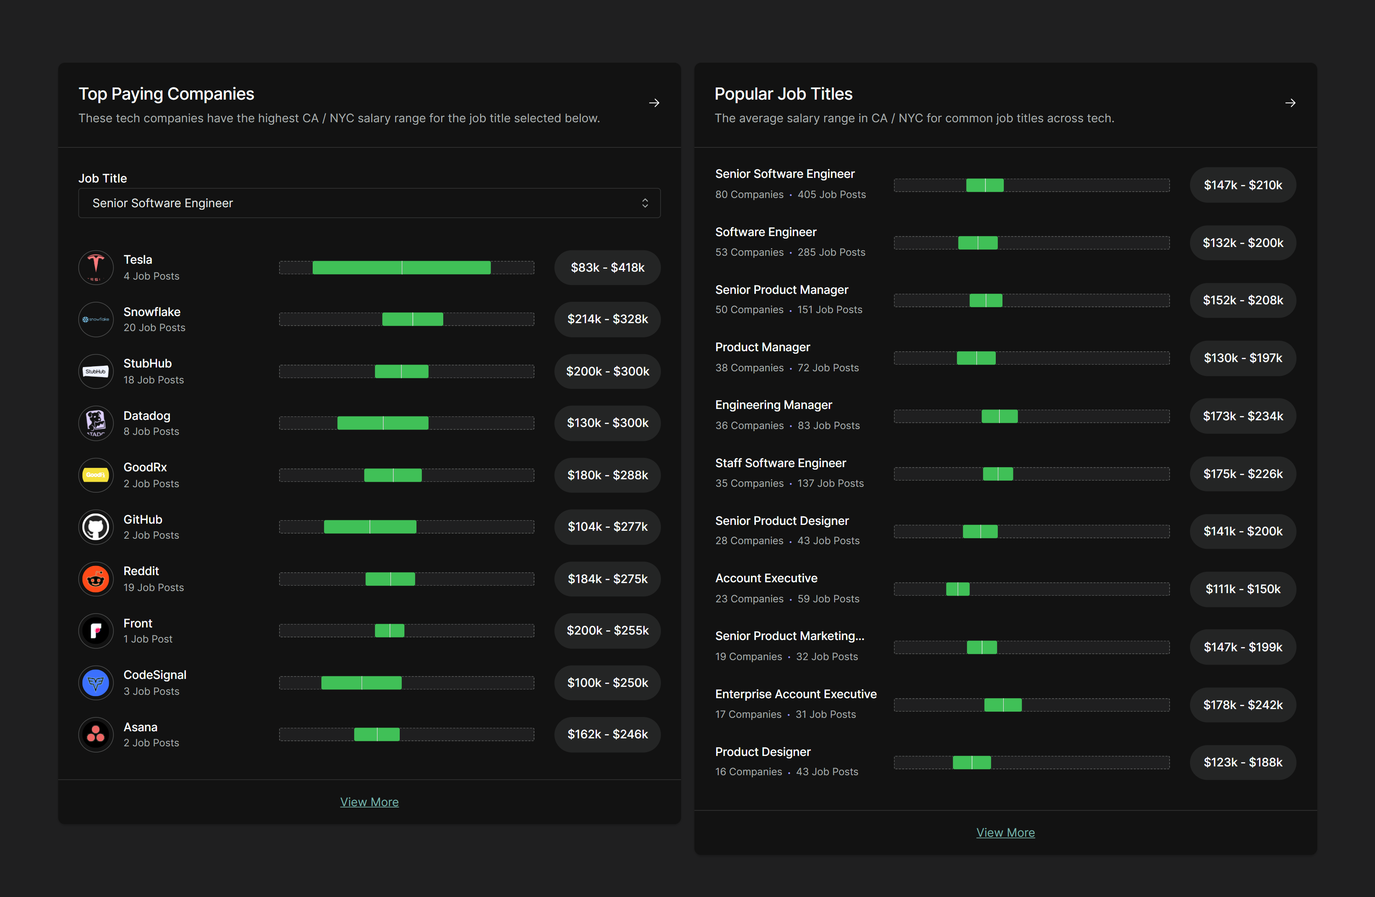
Task: Open the Job Title dropdown
Action: tap(369, 203)
